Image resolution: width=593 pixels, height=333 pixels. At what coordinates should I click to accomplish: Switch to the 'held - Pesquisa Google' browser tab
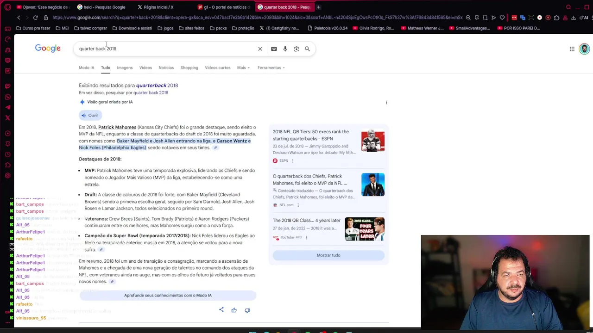[103, 7]
